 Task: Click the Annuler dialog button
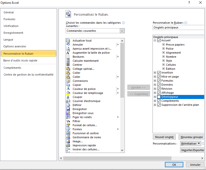pos(195,165)
